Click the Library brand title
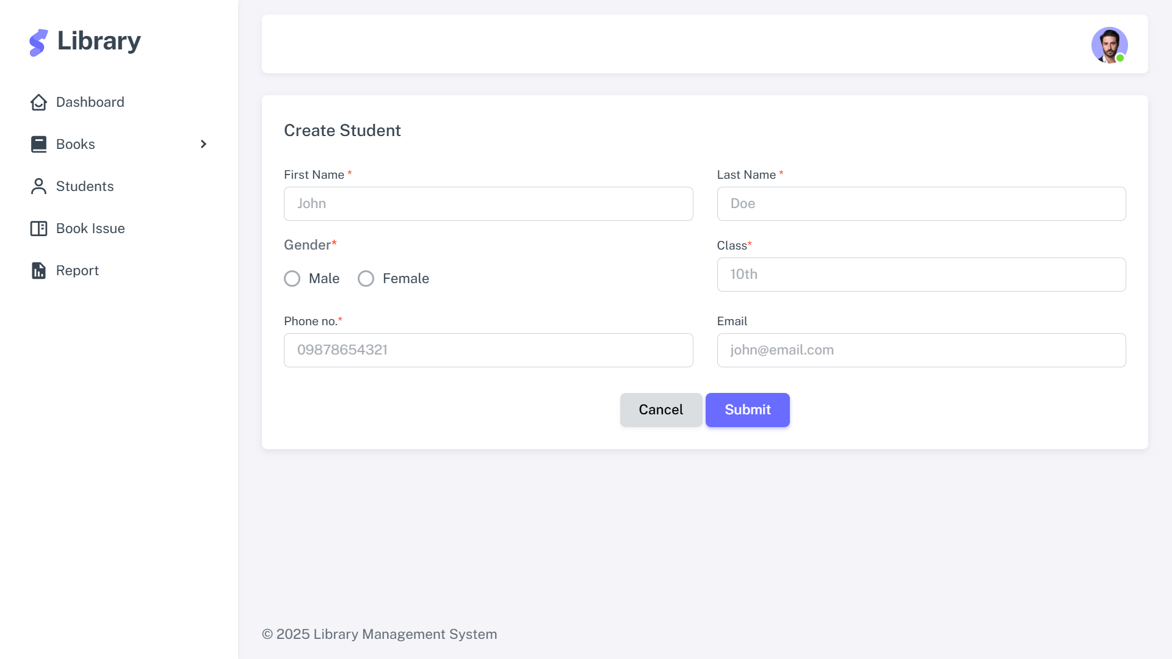 coord(99,41)
